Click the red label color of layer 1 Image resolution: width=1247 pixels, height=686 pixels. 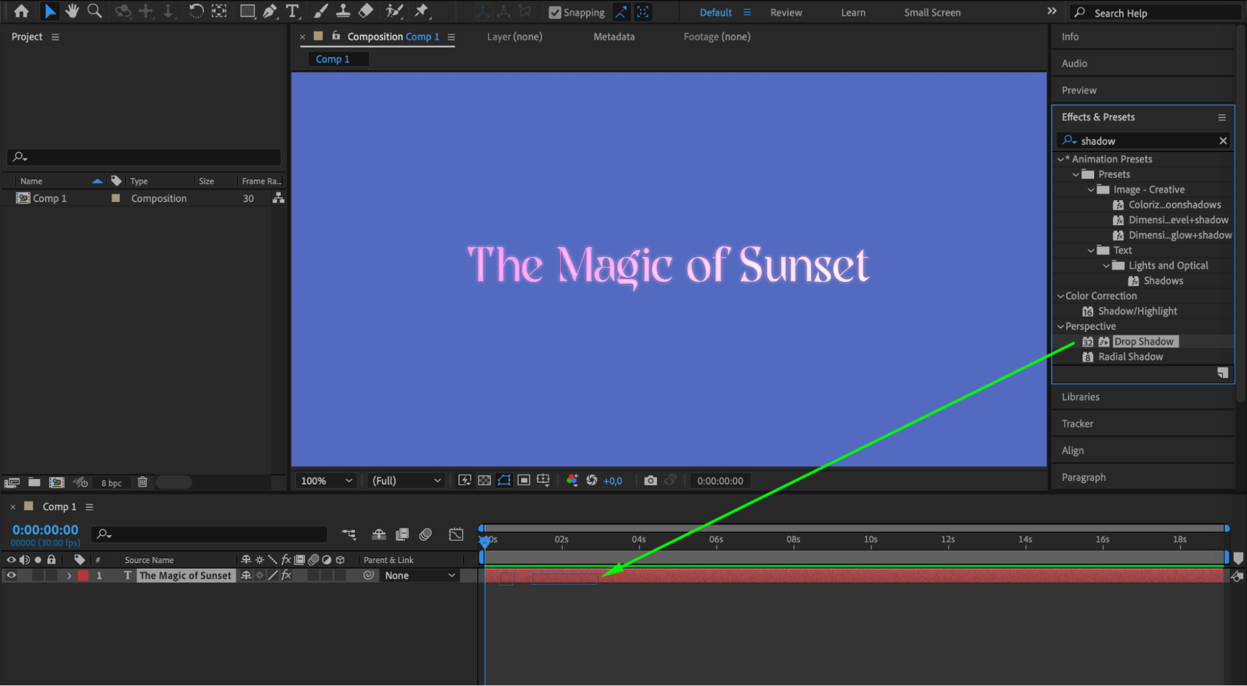83,575
